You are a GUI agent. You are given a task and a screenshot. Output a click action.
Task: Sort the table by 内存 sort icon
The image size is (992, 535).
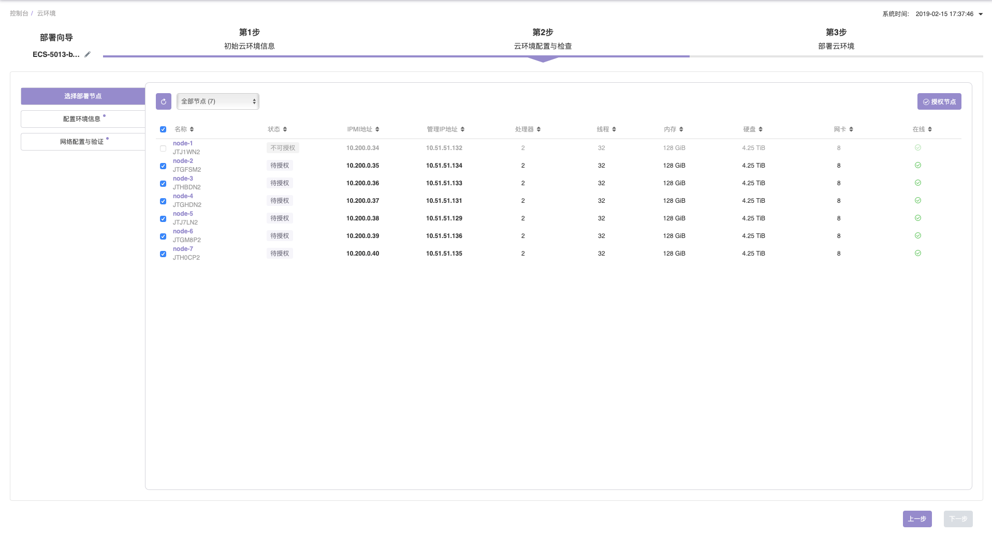pos(681,129)
